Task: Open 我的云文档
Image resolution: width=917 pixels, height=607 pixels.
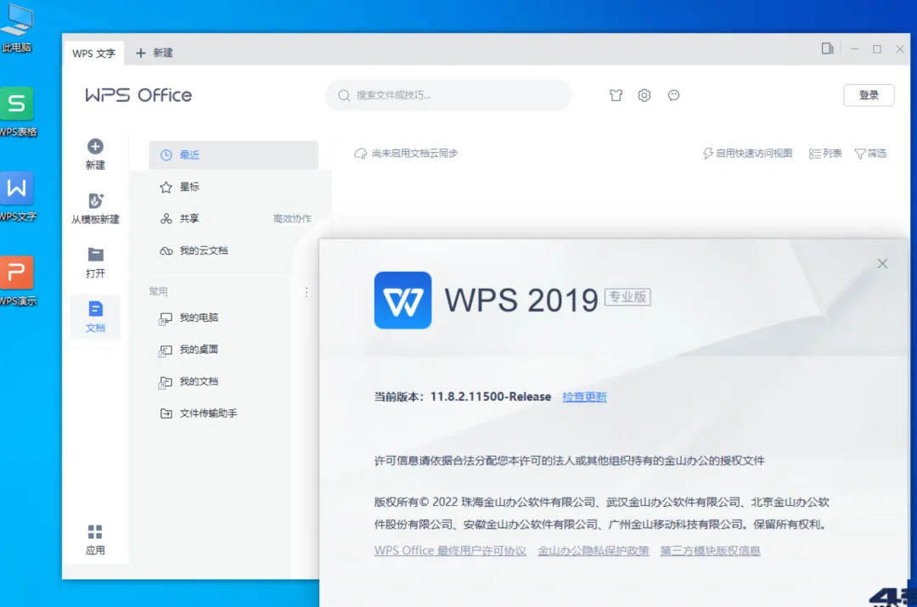Action: (233, 251)
